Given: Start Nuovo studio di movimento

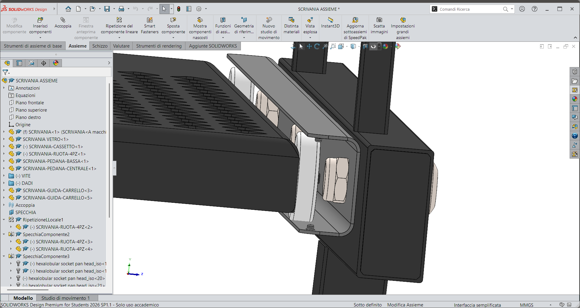Looking at the screenshot, I should [269, 28].
